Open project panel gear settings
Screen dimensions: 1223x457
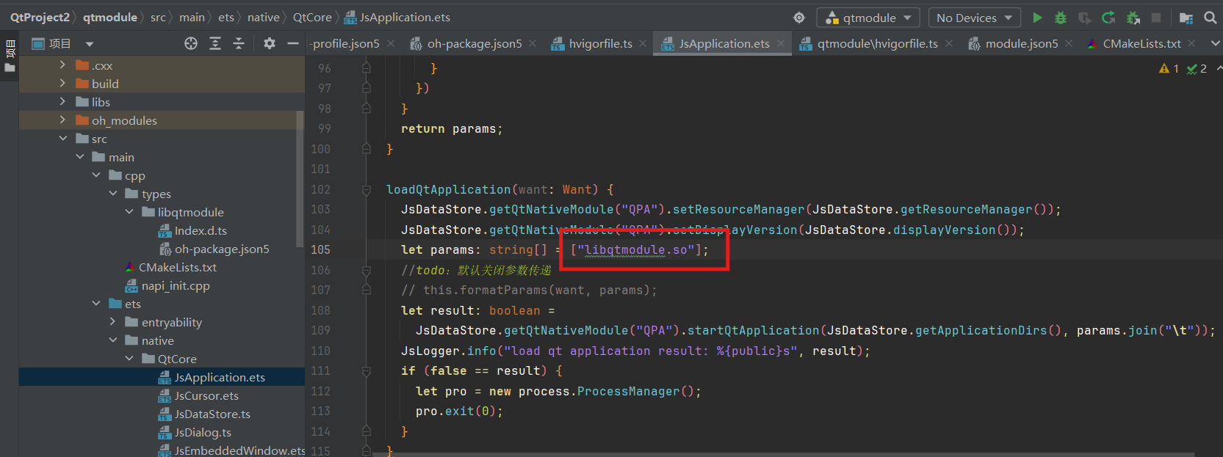(270, 44)
